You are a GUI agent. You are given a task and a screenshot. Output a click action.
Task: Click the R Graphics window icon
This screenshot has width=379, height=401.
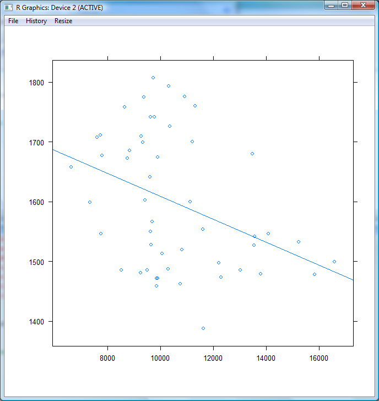click(8, 8)
